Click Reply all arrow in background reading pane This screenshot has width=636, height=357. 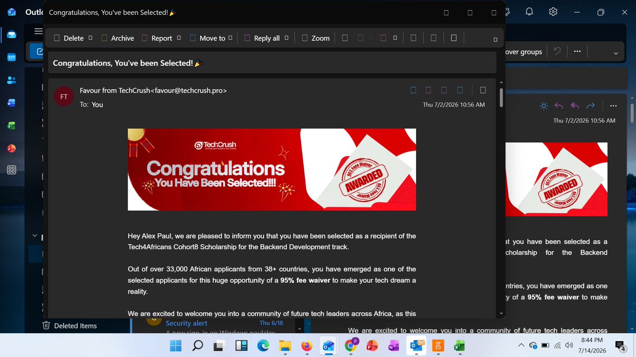[x=575, y=106]
